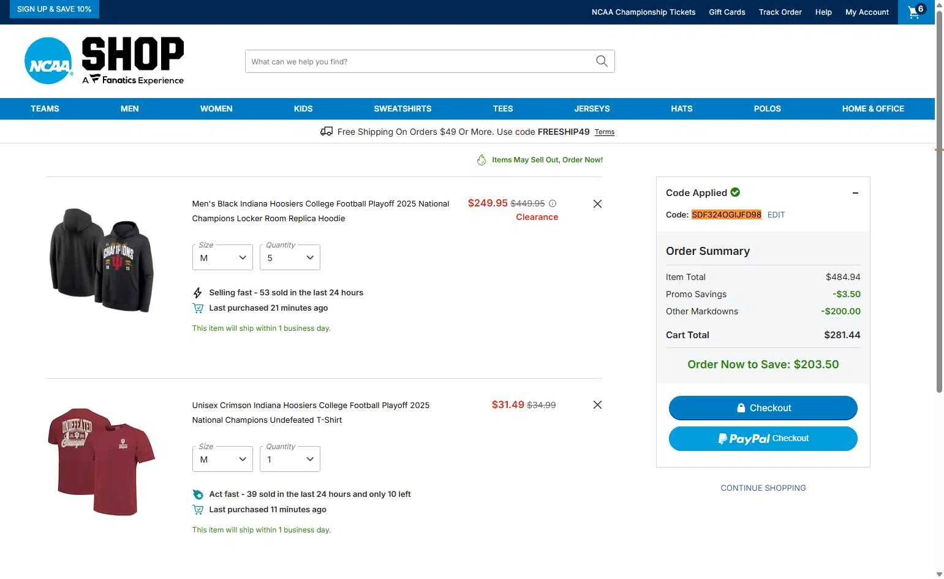
Task: Click the PayPal Checkout button
Action: pos(763,439)
